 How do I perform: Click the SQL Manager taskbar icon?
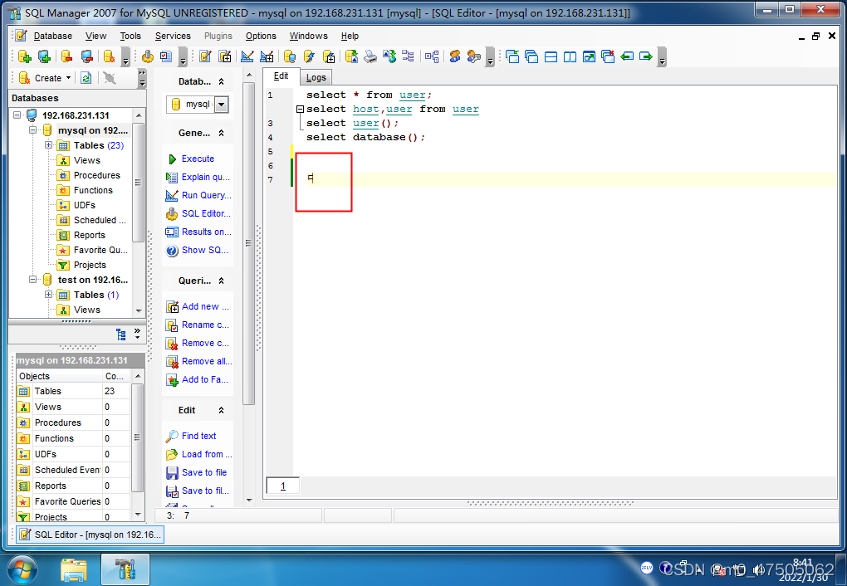[125, 569]
